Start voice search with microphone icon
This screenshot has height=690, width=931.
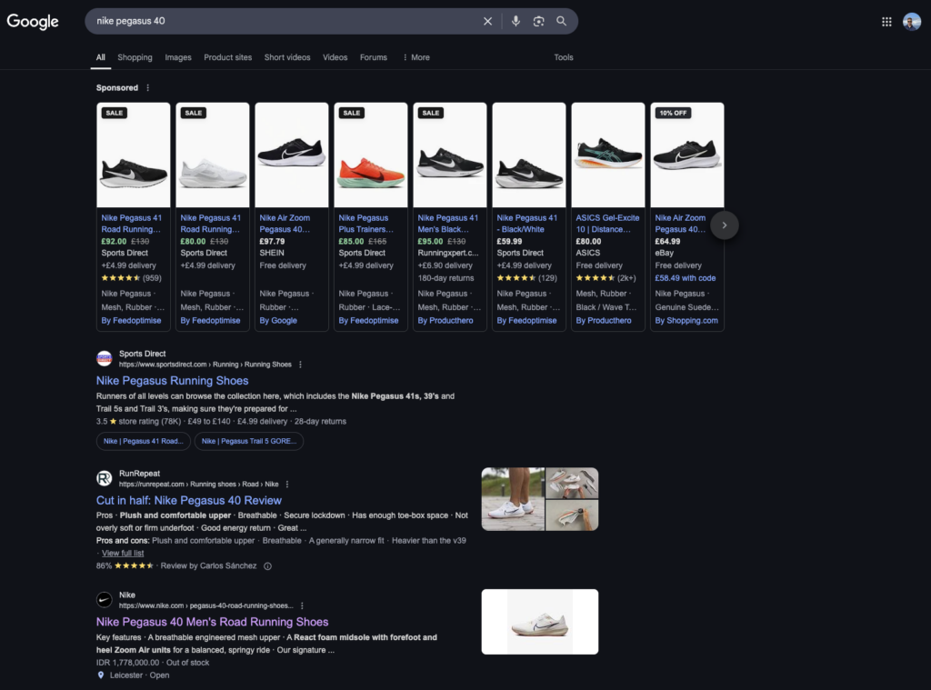point(516,22)
